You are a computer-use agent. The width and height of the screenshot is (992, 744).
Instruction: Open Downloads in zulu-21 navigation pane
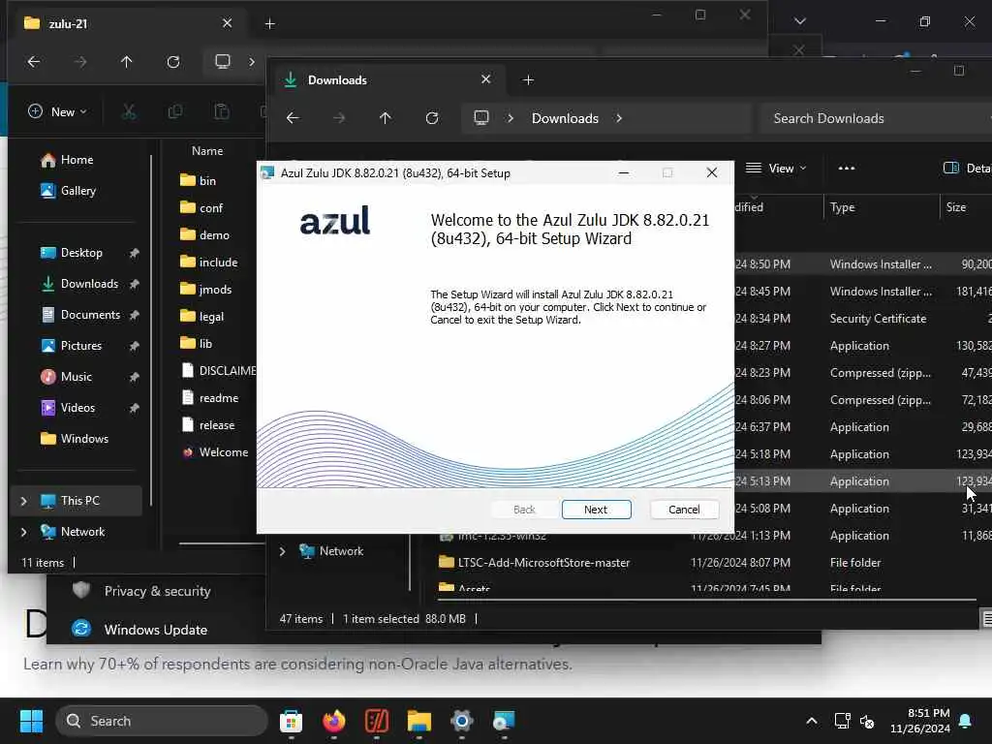(x=88, y=284)
